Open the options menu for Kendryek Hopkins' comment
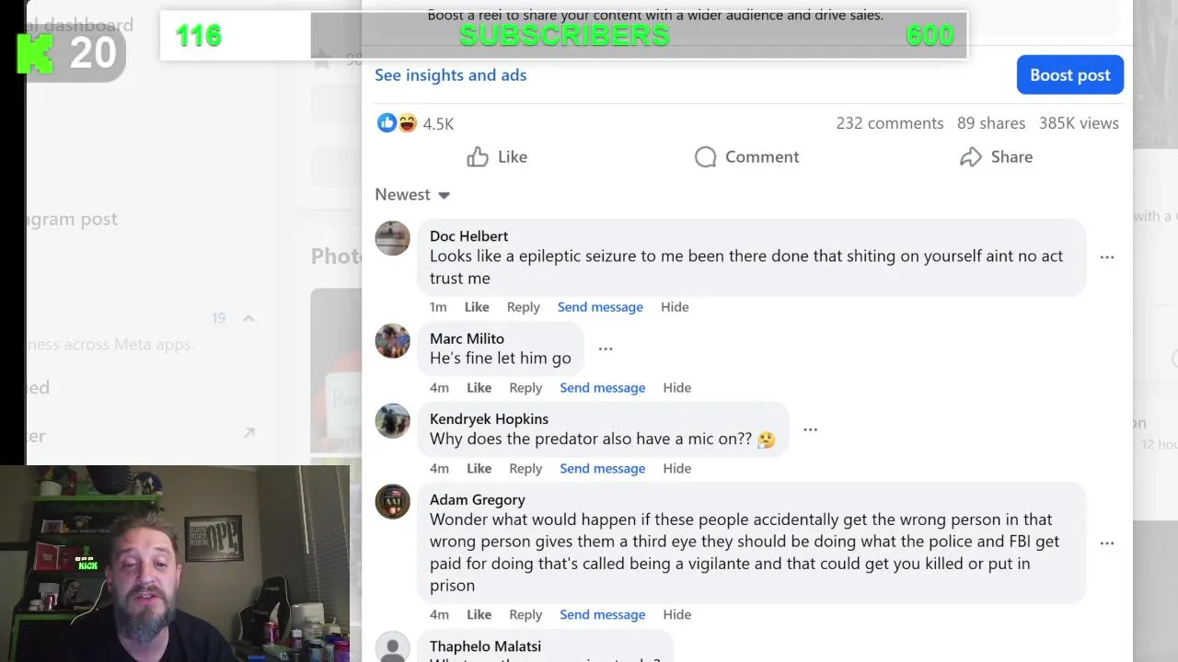1178x662 pixels. (x=811, y=429)
